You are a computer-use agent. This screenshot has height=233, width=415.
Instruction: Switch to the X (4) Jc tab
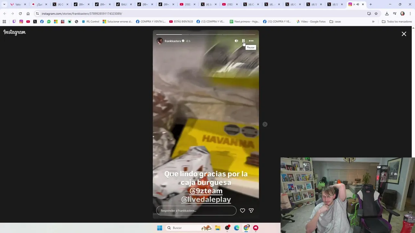click(x=208, y=5)
